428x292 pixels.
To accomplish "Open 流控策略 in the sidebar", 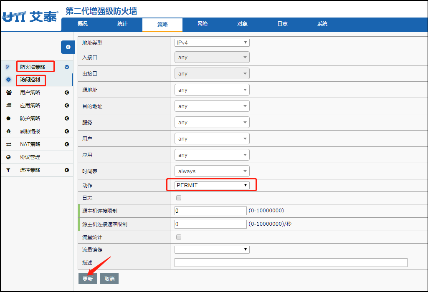I will (30, 170).
